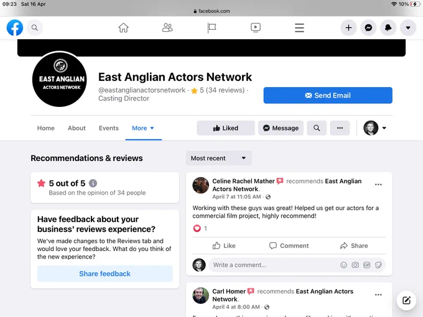Image resolution: width=423 pixels, height=317 pixels.
Task: Click the April 4 at 8:00 AM timestamp
Action: click(236, 307)
